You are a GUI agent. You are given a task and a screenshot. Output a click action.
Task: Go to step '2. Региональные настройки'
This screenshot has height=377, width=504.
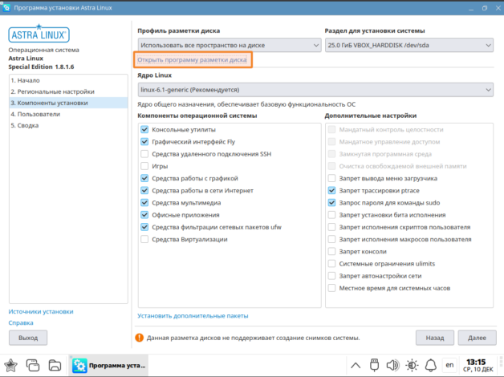(68, 91)
